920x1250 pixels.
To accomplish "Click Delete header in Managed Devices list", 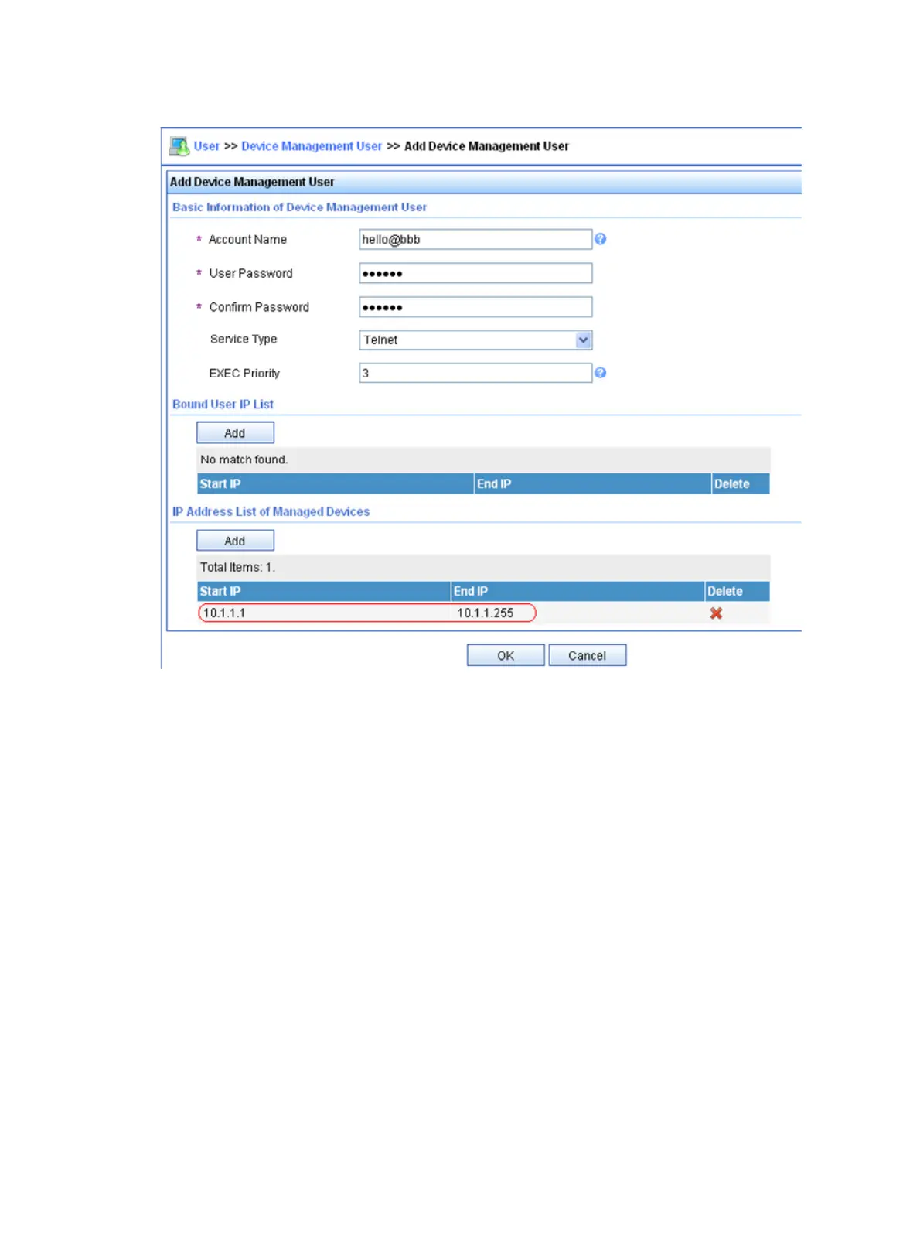I will [x=738, y=591].
